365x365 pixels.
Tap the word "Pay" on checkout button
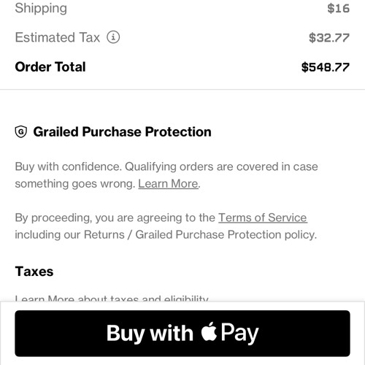[x=239, y=333]
